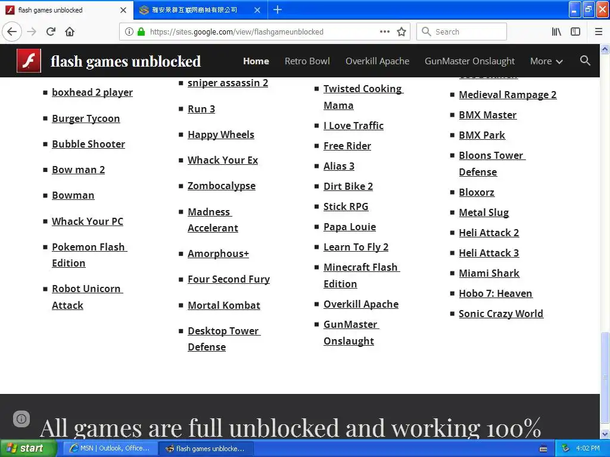The width and height of the screenshot is (610, 457).
Task: Click the Flash logo in site header
Action: (29, 61)
